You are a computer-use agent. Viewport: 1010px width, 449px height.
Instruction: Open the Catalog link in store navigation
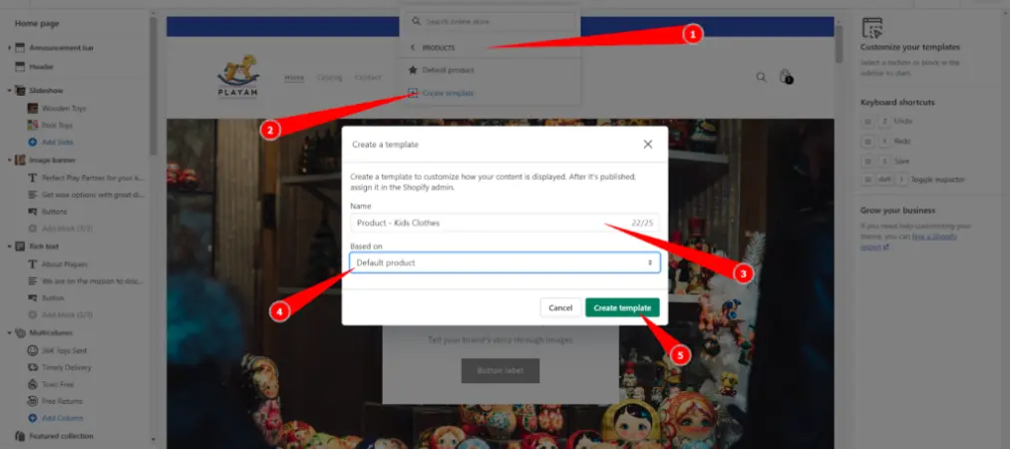click(329, 78)
